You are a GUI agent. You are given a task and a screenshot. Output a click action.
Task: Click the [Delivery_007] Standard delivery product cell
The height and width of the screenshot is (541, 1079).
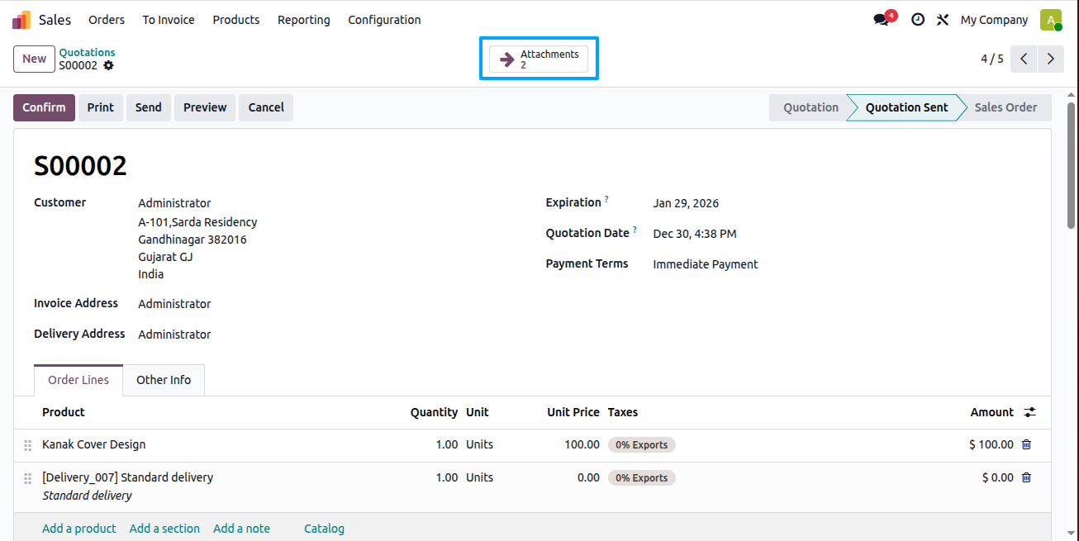tap(128, 477)
